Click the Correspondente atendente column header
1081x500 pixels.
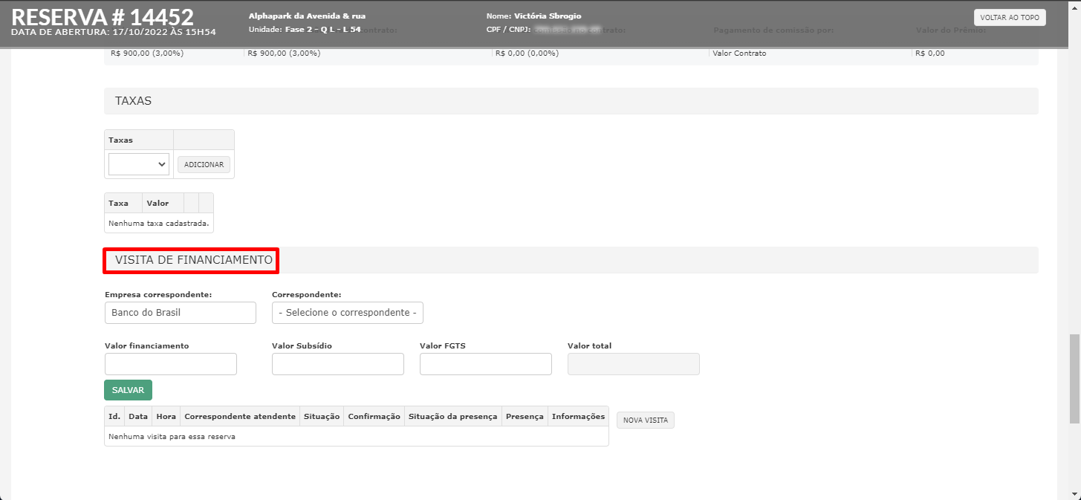(x=240, y=417)
